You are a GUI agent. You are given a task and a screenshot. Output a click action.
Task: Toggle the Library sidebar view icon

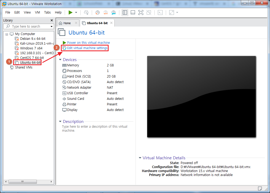point(125,12)
